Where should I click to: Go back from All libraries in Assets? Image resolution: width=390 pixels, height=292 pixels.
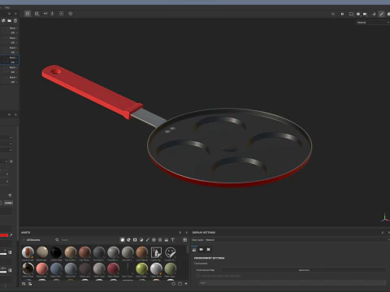click(x=24, y=240)
